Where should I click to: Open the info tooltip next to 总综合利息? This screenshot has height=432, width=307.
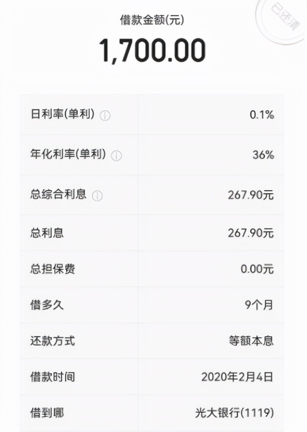[97, 195]
